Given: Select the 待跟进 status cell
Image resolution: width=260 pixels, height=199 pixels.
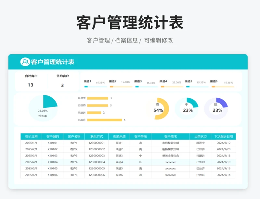Looking at the screenshot, I should coord(201,156).
